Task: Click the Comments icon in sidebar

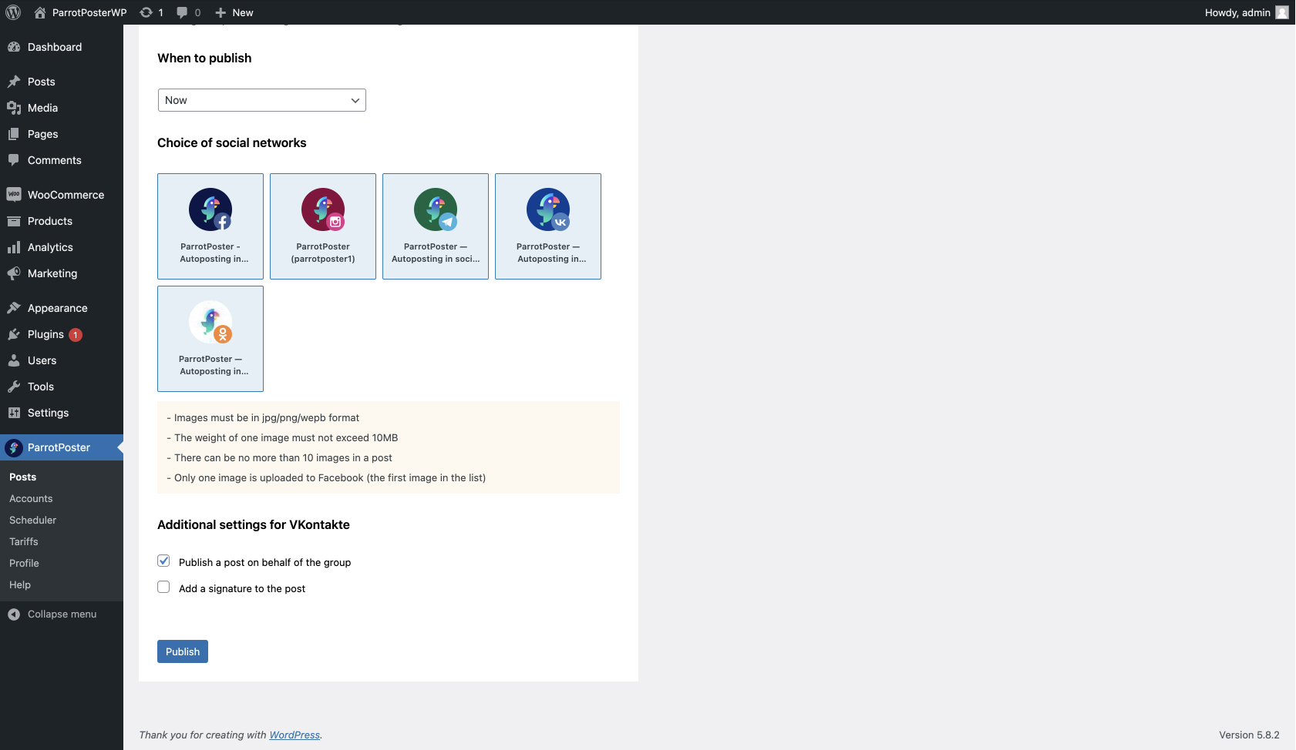Action: [14, 160]
